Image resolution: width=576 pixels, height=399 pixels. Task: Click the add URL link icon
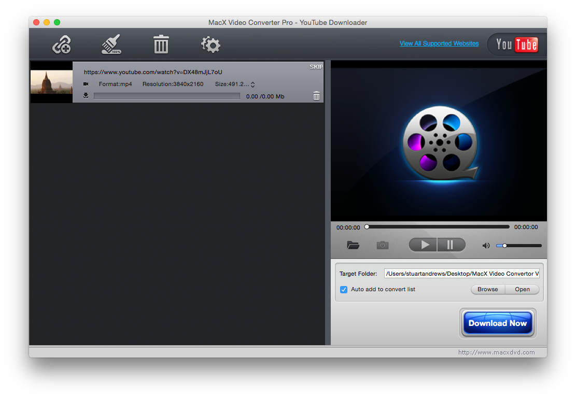coord(61,45)
